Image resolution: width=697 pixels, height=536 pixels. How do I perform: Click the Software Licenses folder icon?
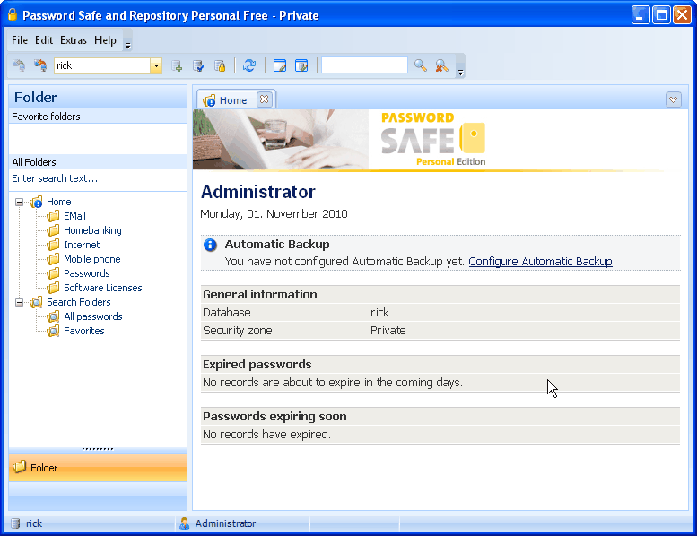[x=53, y=288]
